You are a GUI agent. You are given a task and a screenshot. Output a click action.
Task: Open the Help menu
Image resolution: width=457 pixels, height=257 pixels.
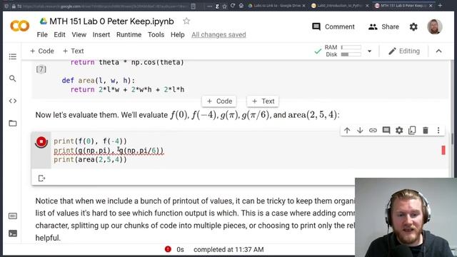[x=178, y=35]
